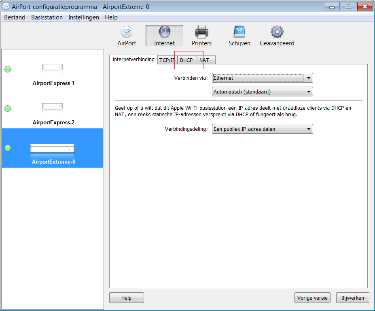Switch to the TCP/IP tab

pyautogui.click(x=167, y=60)
